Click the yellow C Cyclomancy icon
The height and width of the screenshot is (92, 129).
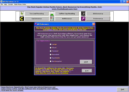coord(22,18)
